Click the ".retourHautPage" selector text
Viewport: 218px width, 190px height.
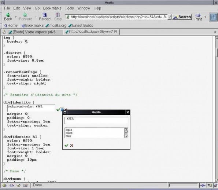20,72
